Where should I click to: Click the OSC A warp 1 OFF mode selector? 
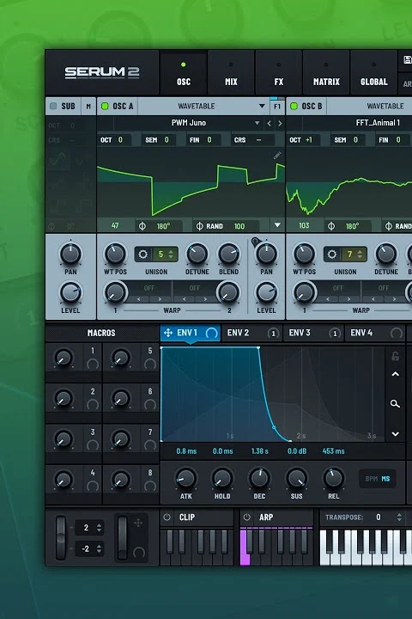[x=149, y=288]
